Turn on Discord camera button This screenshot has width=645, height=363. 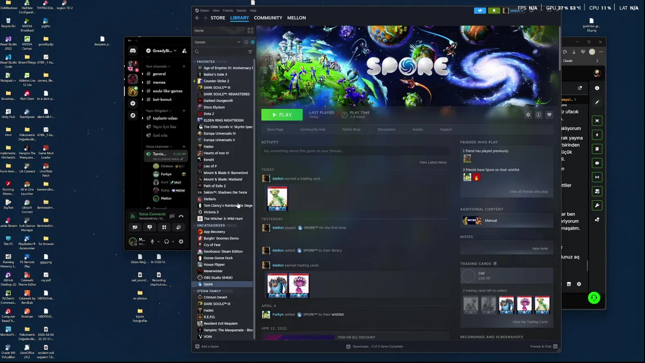pyautogui.click(x=135, y=227)
